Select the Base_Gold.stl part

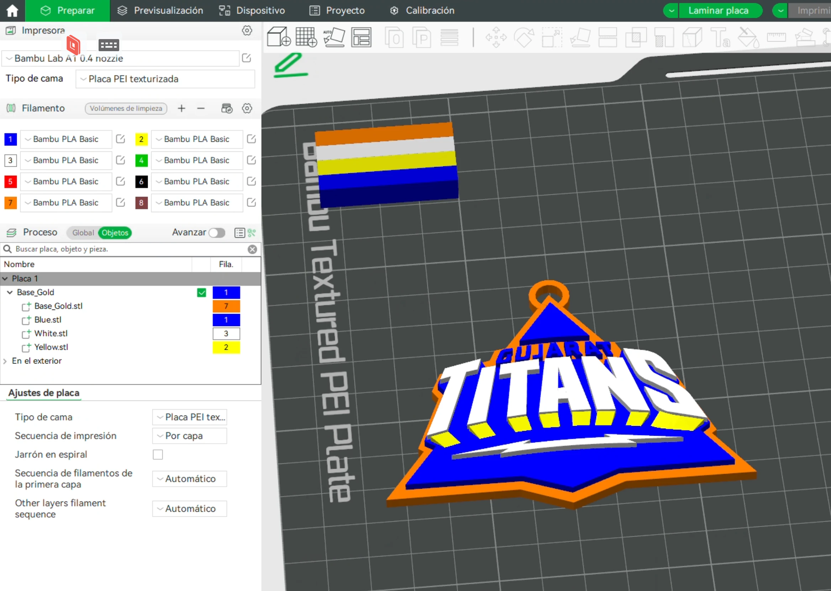pyautogui.click(x=58, y=306)
